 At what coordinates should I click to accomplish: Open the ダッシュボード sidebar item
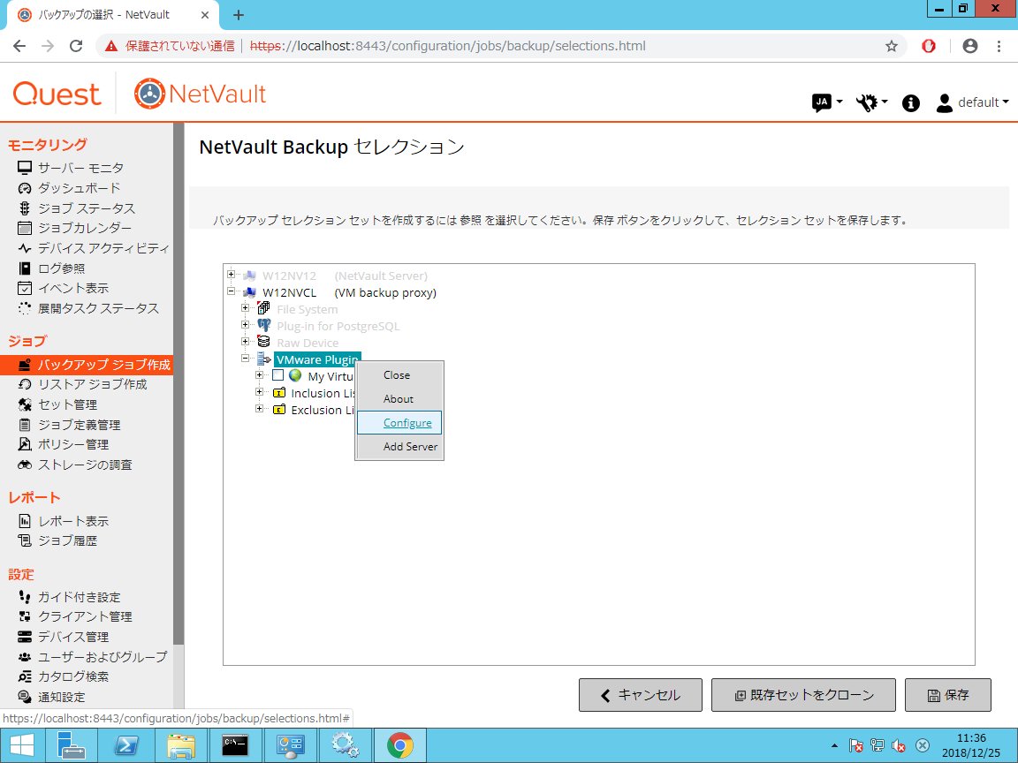[79, 188]
